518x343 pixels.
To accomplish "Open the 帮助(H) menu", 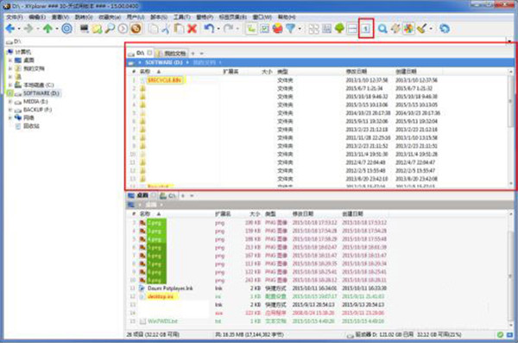I will (286, 17).
